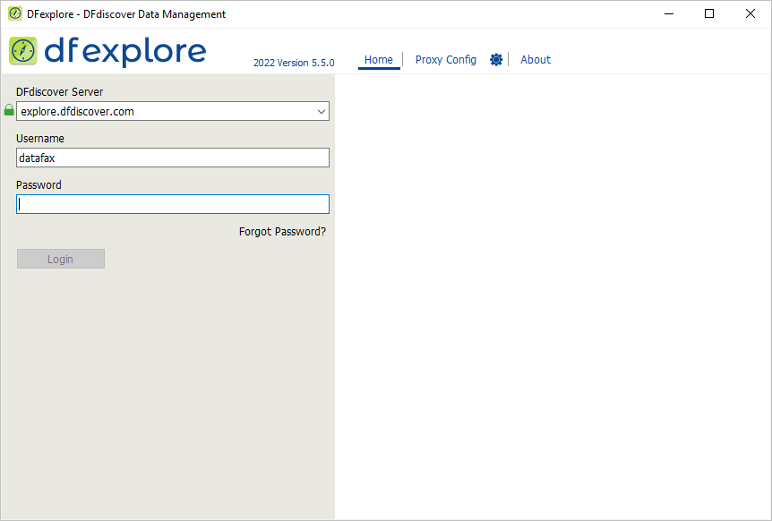Click the dfexplore wordmark text
This screenshot has height=521, width=772.
click(125, 52)
